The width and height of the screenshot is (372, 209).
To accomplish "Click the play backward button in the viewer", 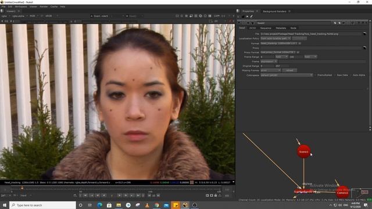I will pos(104,195).
